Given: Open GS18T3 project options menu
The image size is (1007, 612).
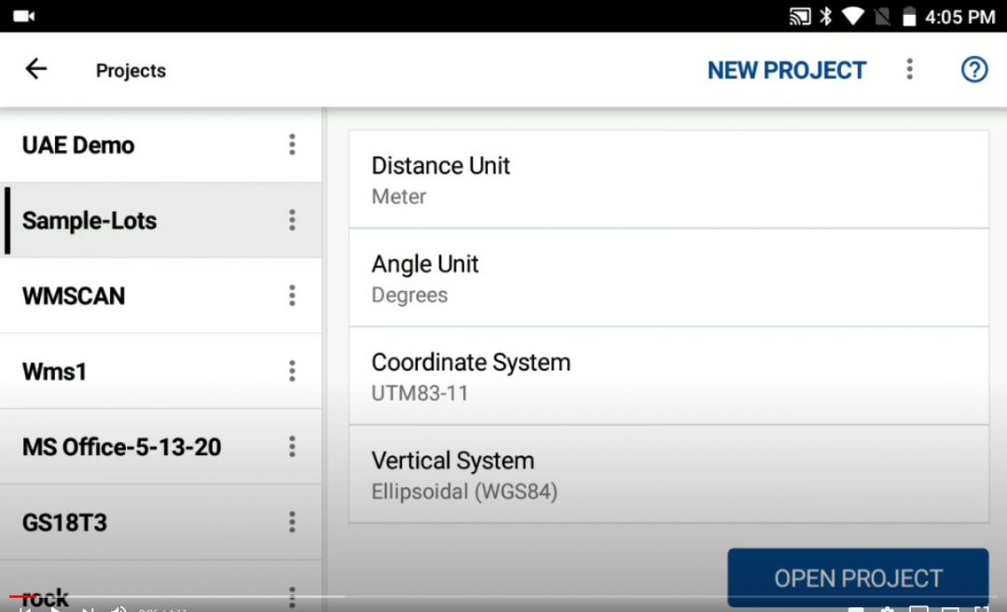Looking at the screenshot, I should [292, 522].
